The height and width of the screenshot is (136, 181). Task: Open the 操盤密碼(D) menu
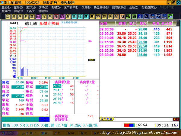[101, 8]
